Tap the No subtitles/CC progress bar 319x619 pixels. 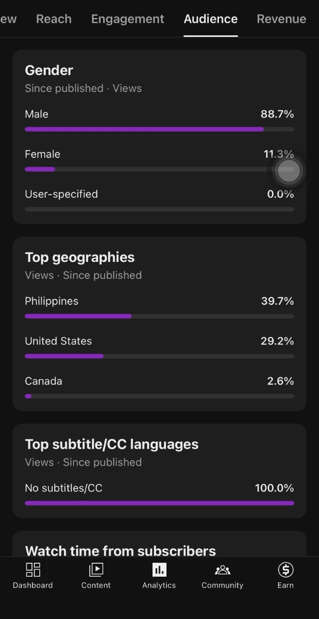click(159, 503)
